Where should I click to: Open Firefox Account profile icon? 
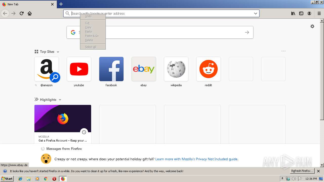309,13
